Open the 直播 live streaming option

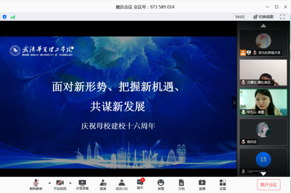[202, 185]
